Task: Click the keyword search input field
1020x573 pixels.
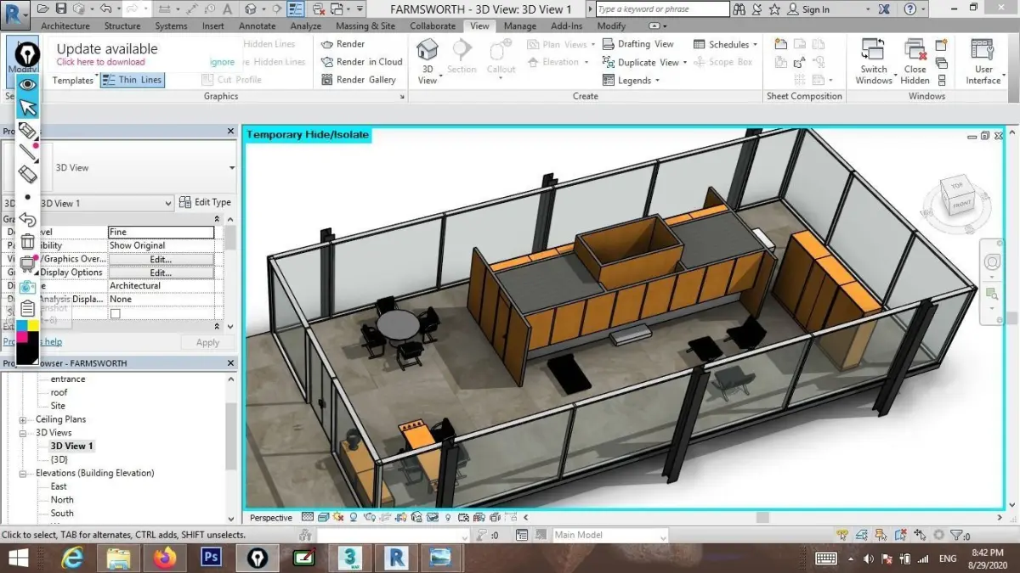Action: (x=662, y=9)
